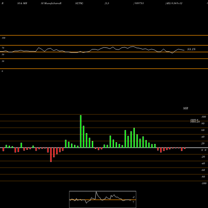Image resolution: width=208 pixels, height=208 pixels.
Task: Click the MR axis label 60
Action: pos(203,130)
